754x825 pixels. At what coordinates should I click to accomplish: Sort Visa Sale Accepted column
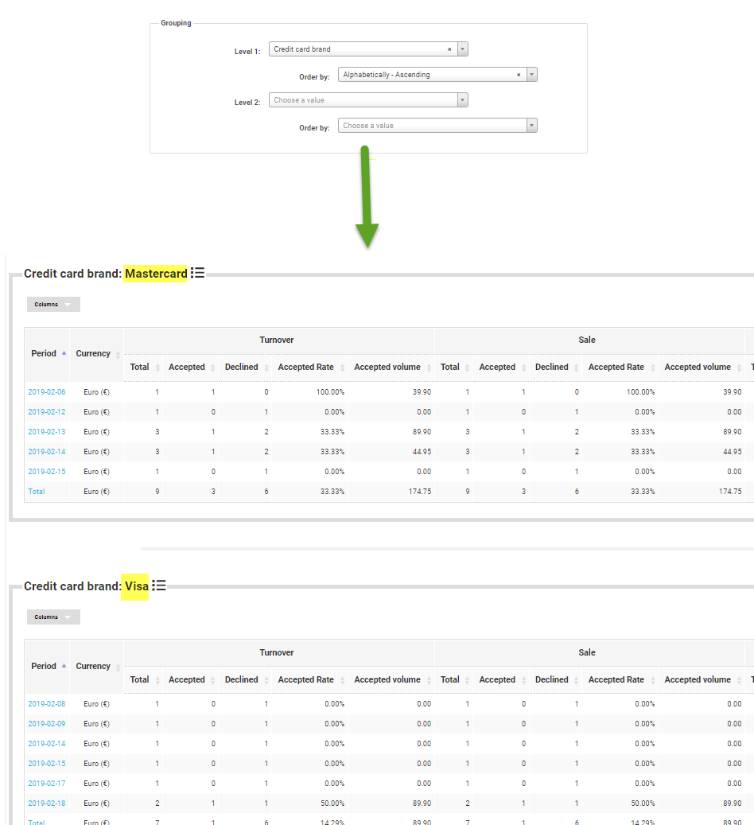(x=501, y=679)
